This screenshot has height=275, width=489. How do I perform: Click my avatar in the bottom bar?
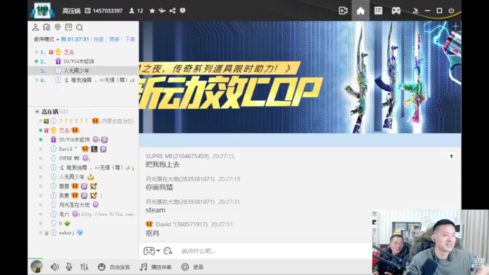click(x=37, y=267)
